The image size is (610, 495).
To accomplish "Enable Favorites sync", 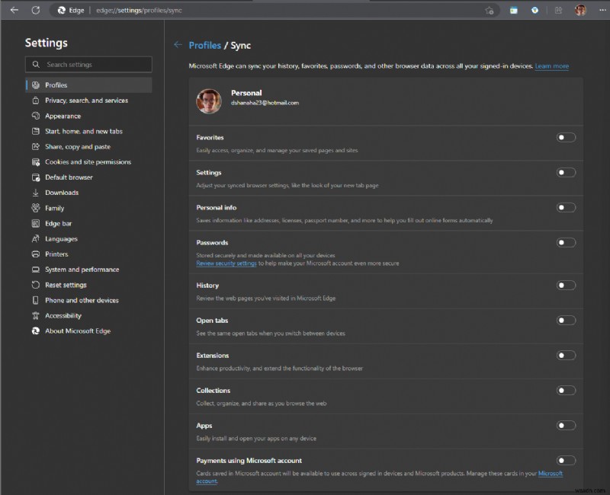I will click(x=566, y=137).
